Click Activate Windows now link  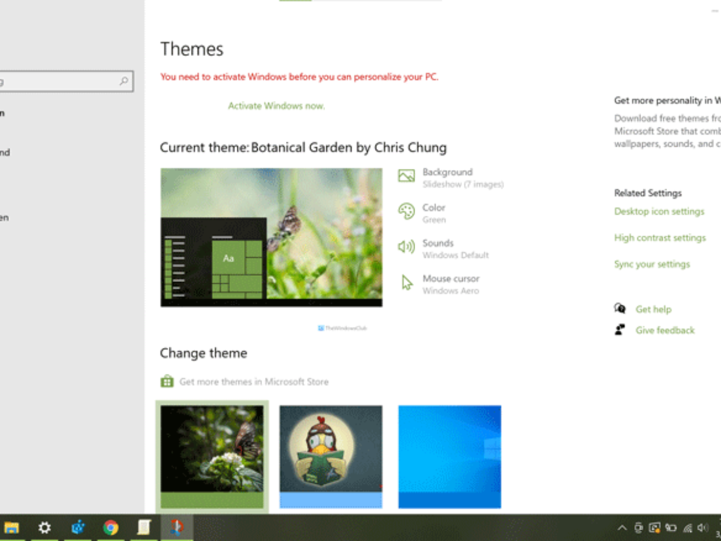(x=276, y=106)
